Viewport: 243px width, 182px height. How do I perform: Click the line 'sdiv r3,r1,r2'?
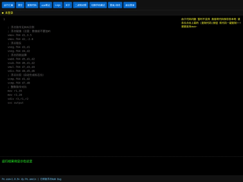18,99
